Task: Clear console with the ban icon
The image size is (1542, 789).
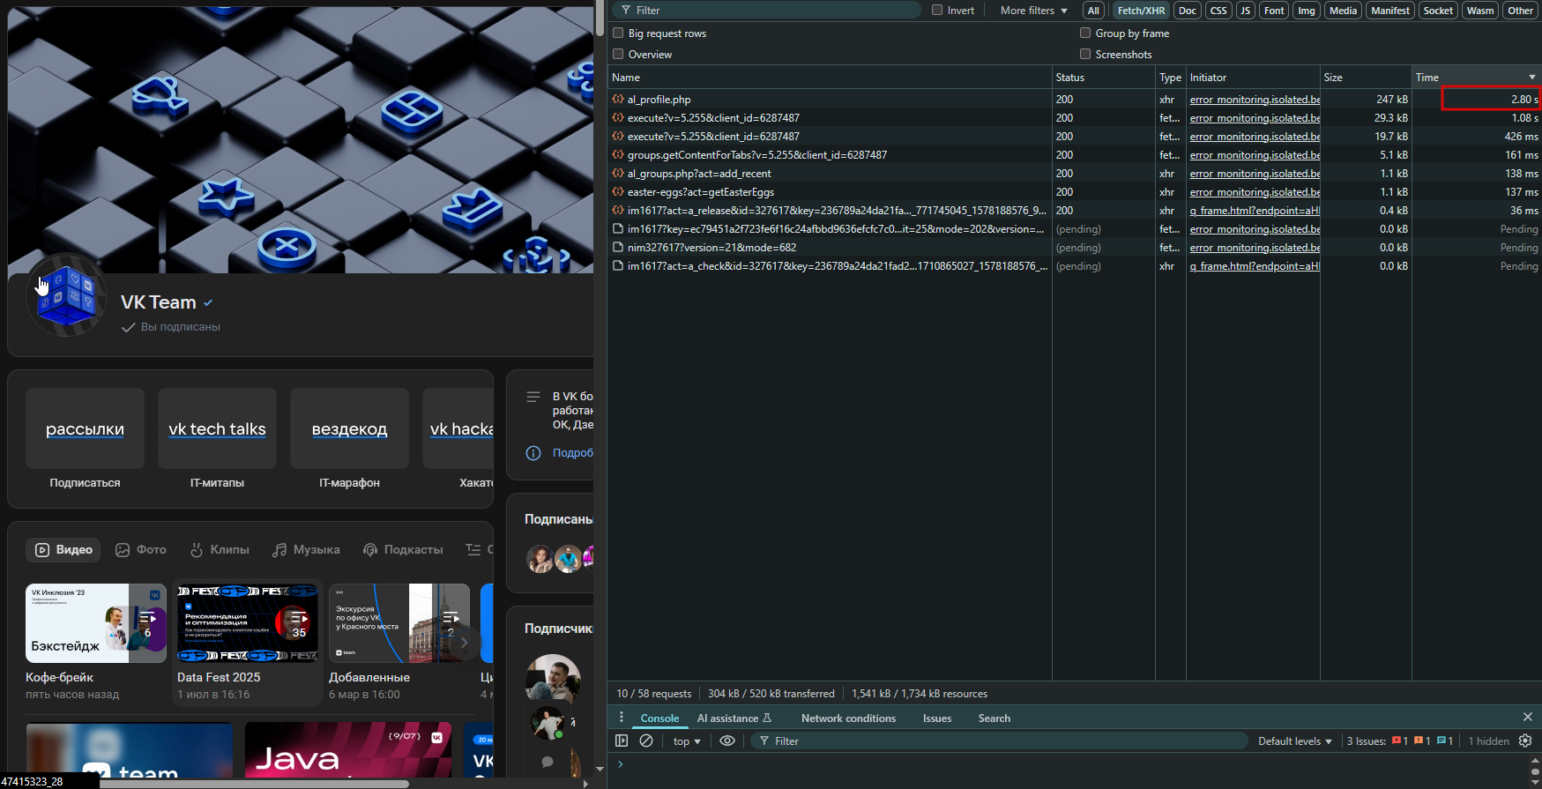Action: (646, 741)
